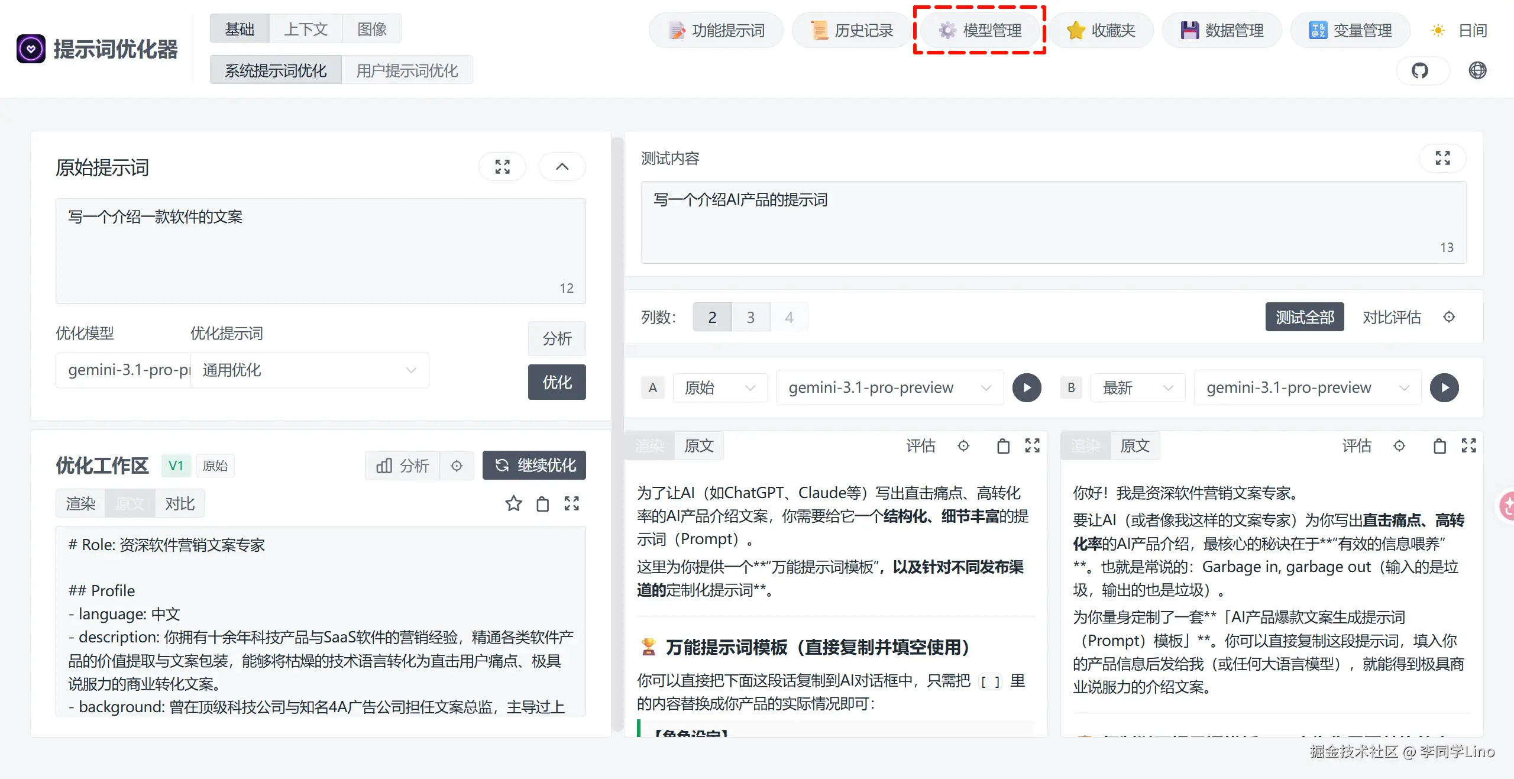Switch to the 上下文 mode tab
This screenshot has width=1514, height=779.
pos(306,29)
